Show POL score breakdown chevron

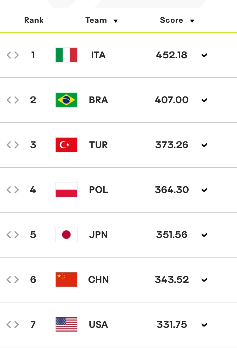tap(204, 190)
